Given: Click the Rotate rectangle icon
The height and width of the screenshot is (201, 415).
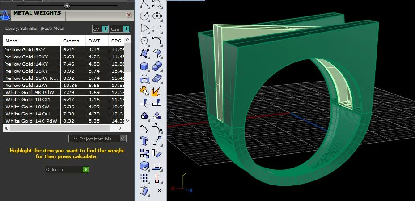Looking at the screenshot, I should (157, 153).
